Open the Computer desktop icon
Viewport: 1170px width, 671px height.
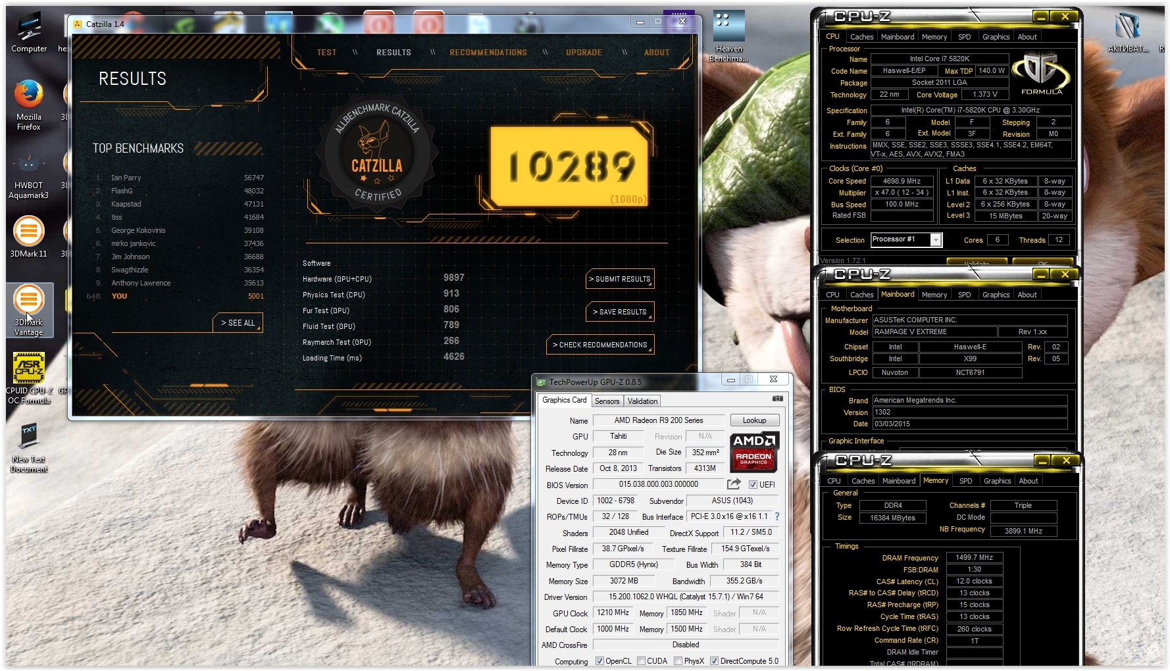pos(29,33)
